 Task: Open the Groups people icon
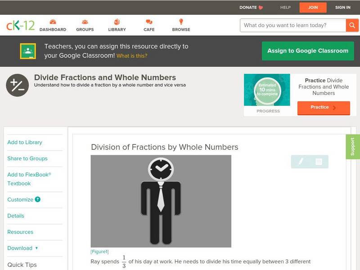85,22
